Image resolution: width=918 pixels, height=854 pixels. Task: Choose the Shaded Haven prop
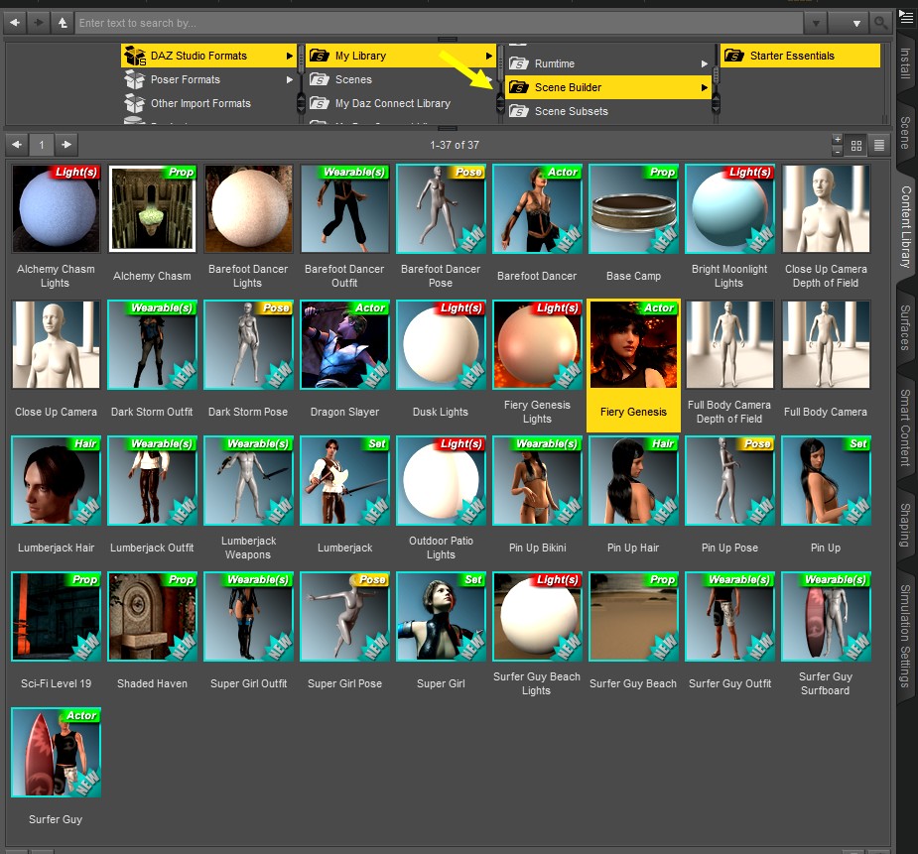152,617
